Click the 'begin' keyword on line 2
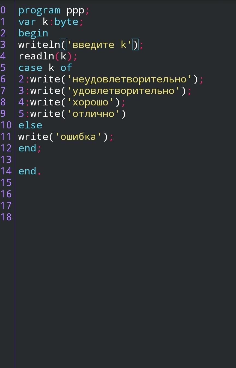The width and height of the screenshot is (236, 368). click(x=33, y=33)
